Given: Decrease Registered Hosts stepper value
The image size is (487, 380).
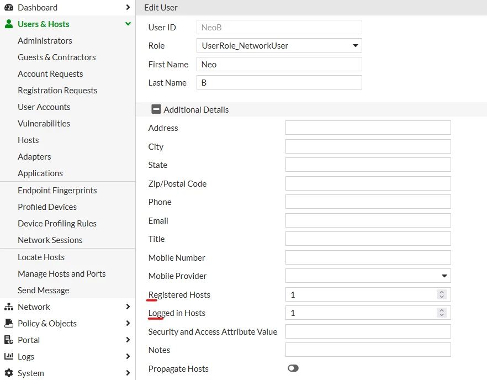Looking at the screenshot, I should point(442,297).
